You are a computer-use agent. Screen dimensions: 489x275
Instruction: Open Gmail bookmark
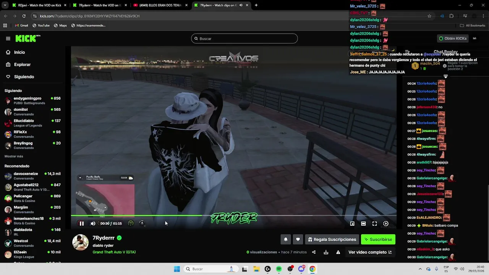(x=21, y=26)
